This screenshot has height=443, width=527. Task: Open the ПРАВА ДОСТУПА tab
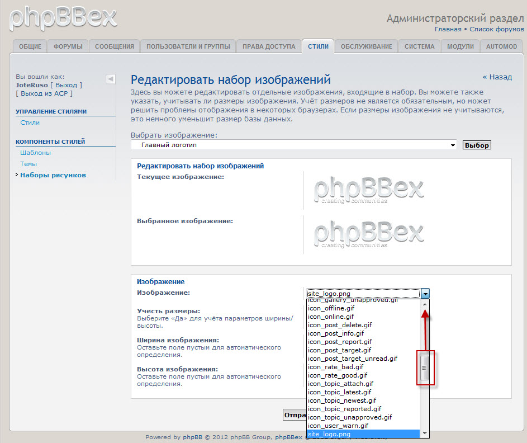point(269,46)
